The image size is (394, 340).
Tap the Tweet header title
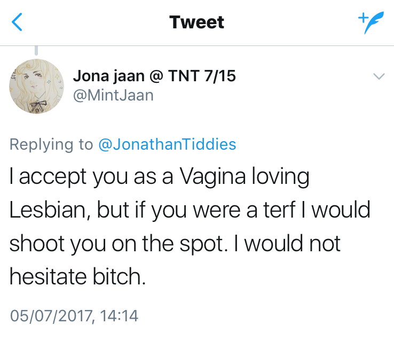[196, 22]
